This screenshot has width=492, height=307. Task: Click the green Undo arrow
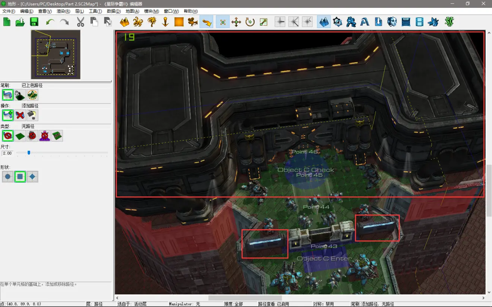50,22
